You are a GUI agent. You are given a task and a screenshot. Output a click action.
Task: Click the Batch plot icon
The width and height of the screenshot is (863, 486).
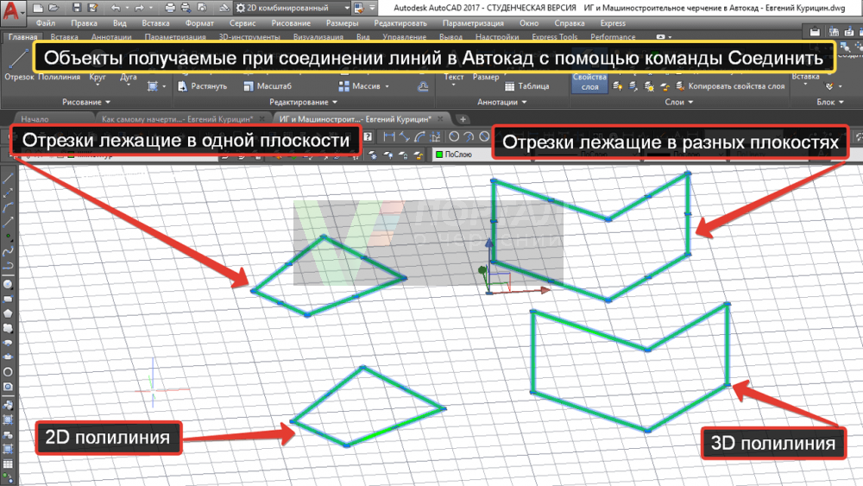[x=186, y=8]
